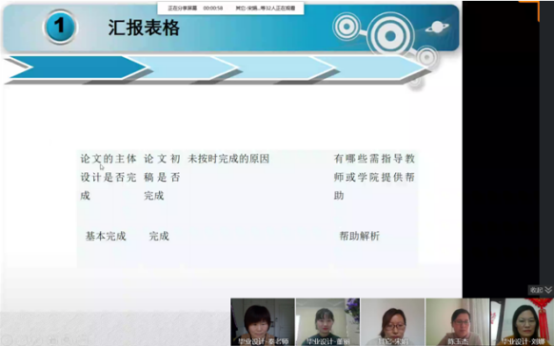This screenshot has width=554, height=346.
Task: Click the small concentric circles graphic in header
Action: 346,27
